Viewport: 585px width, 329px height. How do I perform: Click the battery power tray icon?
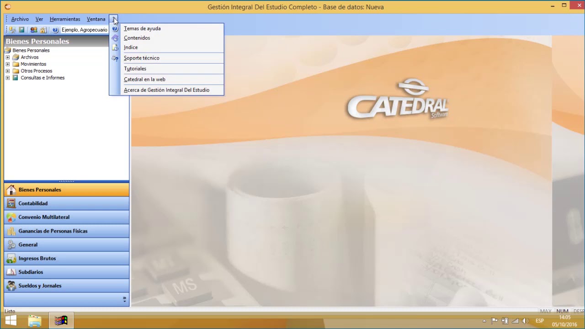(x=505, y=321)
